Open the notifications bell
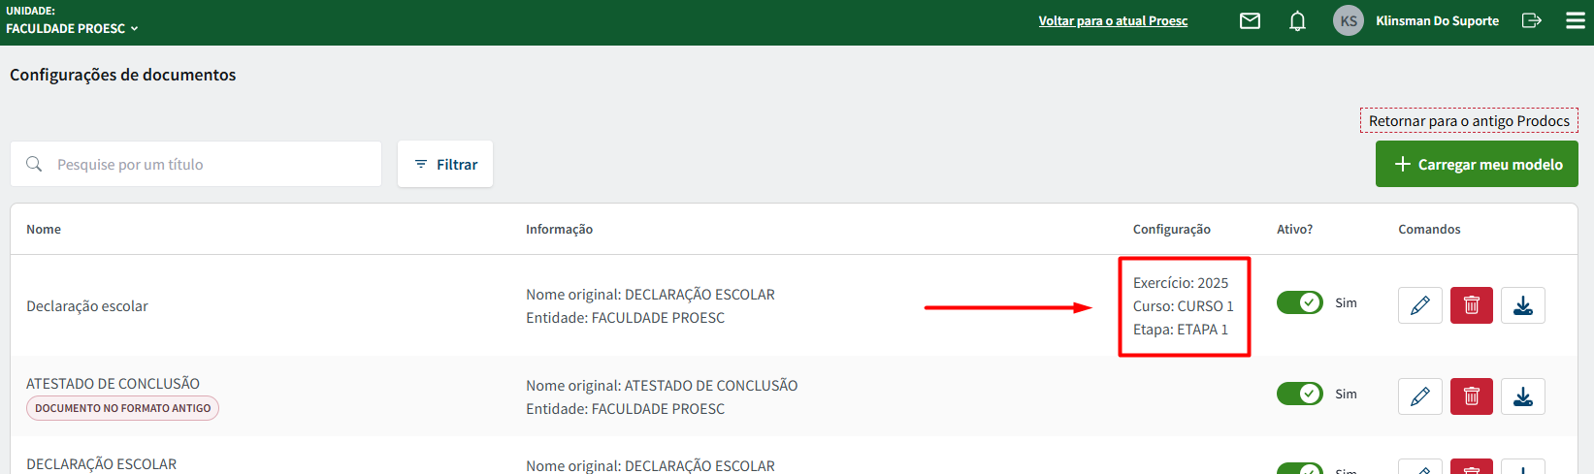 (1297, 20)
